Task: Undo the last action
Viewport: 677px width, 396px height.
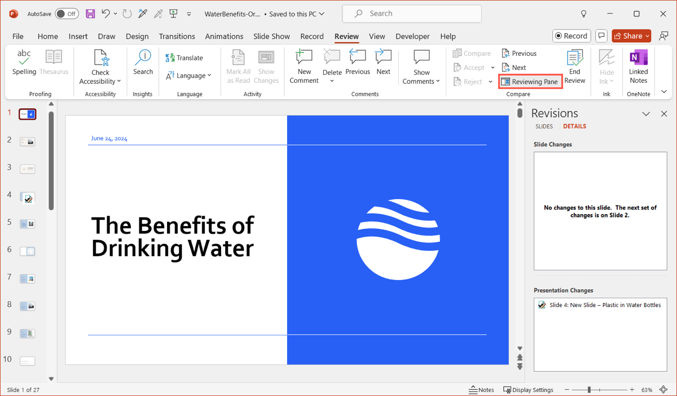Action: click(x=105, y=14)
